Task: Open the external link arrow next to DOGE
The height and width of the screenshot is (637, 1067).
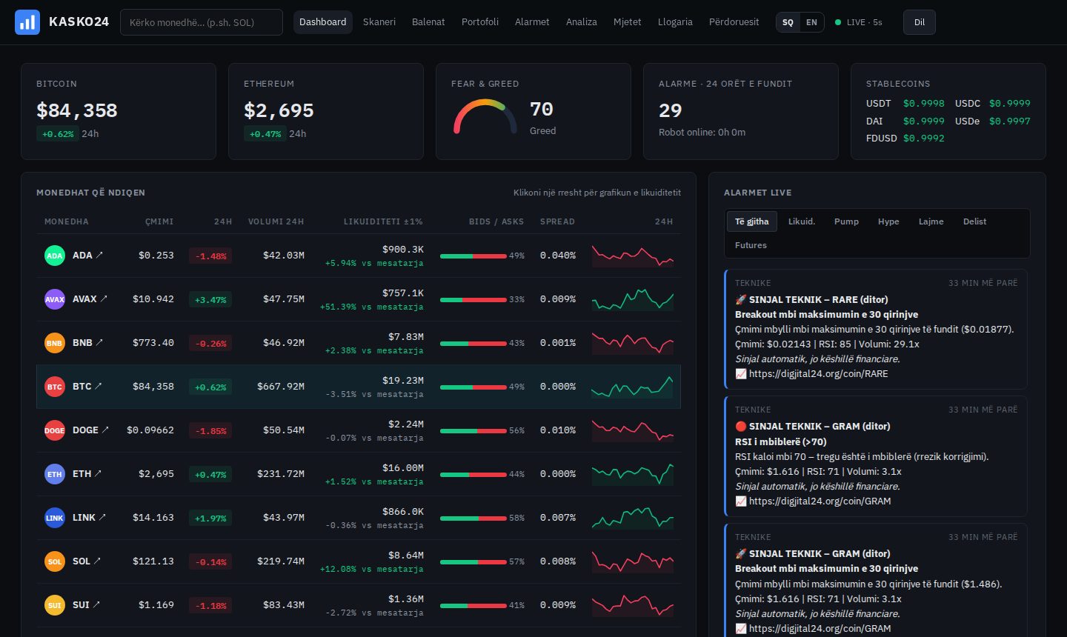Action: click(x=105, y=430)
